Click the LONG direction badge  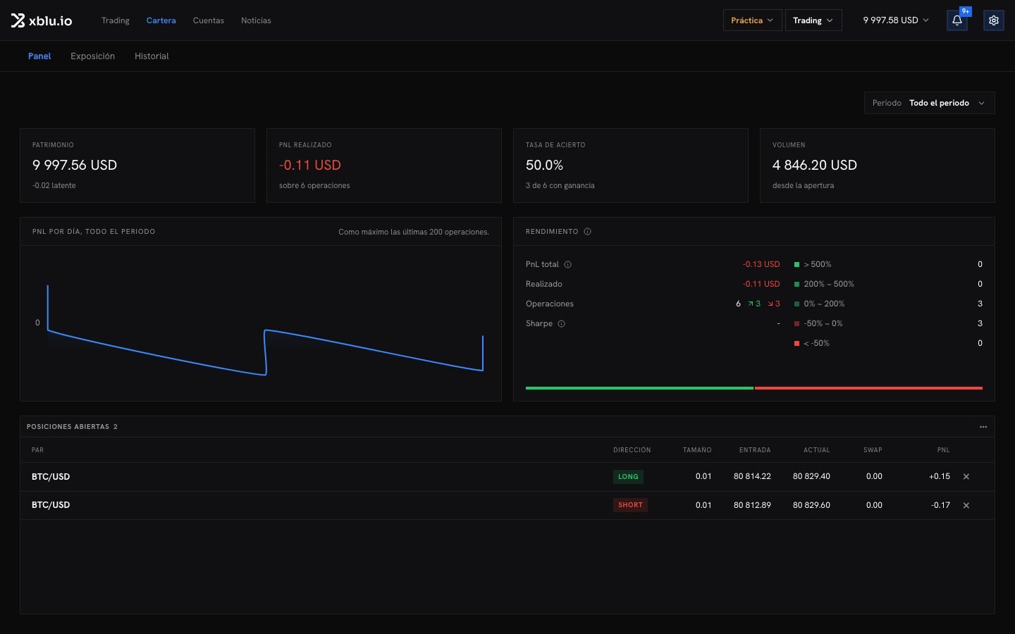(628, 477)
